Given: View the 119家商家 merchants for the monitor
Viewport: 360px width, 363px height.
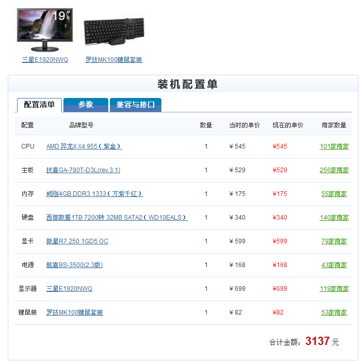Looking at the screenshot, I should [x=334, y=289].
